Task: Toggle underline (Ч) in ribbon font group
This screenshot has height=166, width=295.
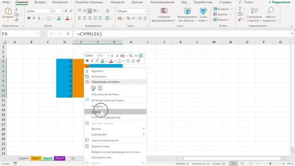Action: [x=39, y=18]
